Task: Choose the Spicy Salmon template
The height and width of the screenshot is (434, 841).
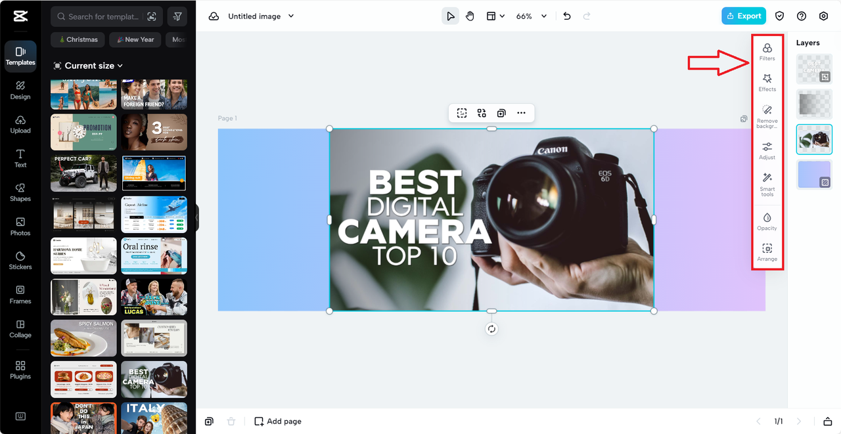Action: pos(83,338)
